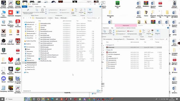Open address history dropdown in tModLoader window
The width and height of the screenshot is (180, 101).
coord(83,18)
